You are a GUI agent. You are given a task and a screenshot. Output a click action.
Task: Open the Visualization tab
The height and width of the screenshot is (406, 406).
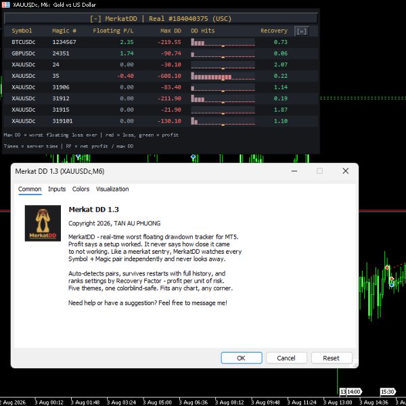[112, 189]
